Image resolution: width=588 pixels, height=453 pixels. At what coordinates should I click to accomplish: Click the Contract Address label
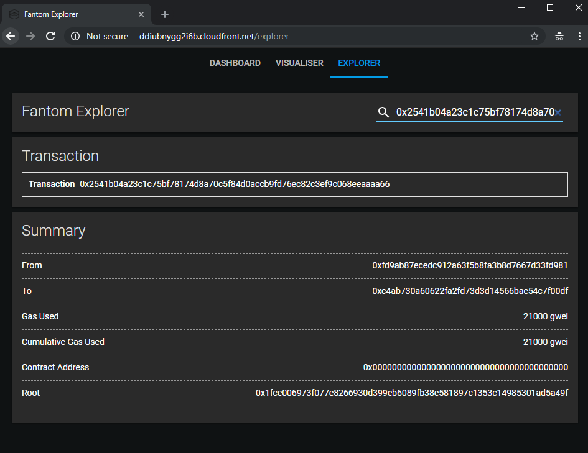(55, 367)
